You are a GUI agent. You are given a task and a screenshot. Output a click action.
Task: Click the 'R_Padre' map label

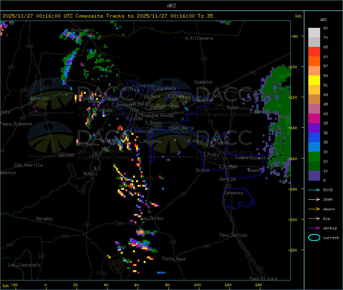tap(218, 143)
